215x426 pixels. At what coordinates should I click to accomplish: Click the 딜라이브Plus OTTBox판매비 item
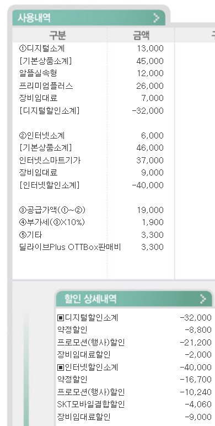tap(70, 247)
